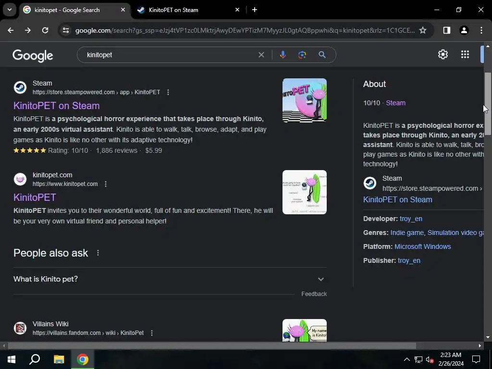Open Windows taskbar search
This screenshot has width=492, height=369.
35,359
